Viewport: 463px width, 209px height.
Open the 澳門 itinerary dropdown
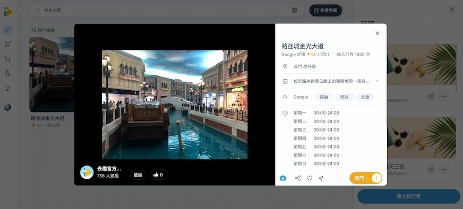361,178
